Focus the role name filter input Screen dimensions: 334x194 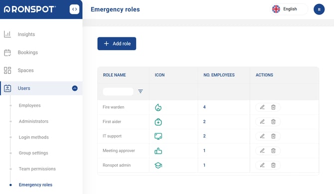point(118,91)
